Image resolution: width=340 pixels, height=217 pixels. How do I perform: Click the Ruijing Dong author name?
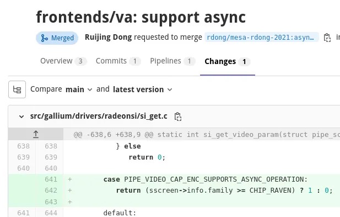pos(108,37)
